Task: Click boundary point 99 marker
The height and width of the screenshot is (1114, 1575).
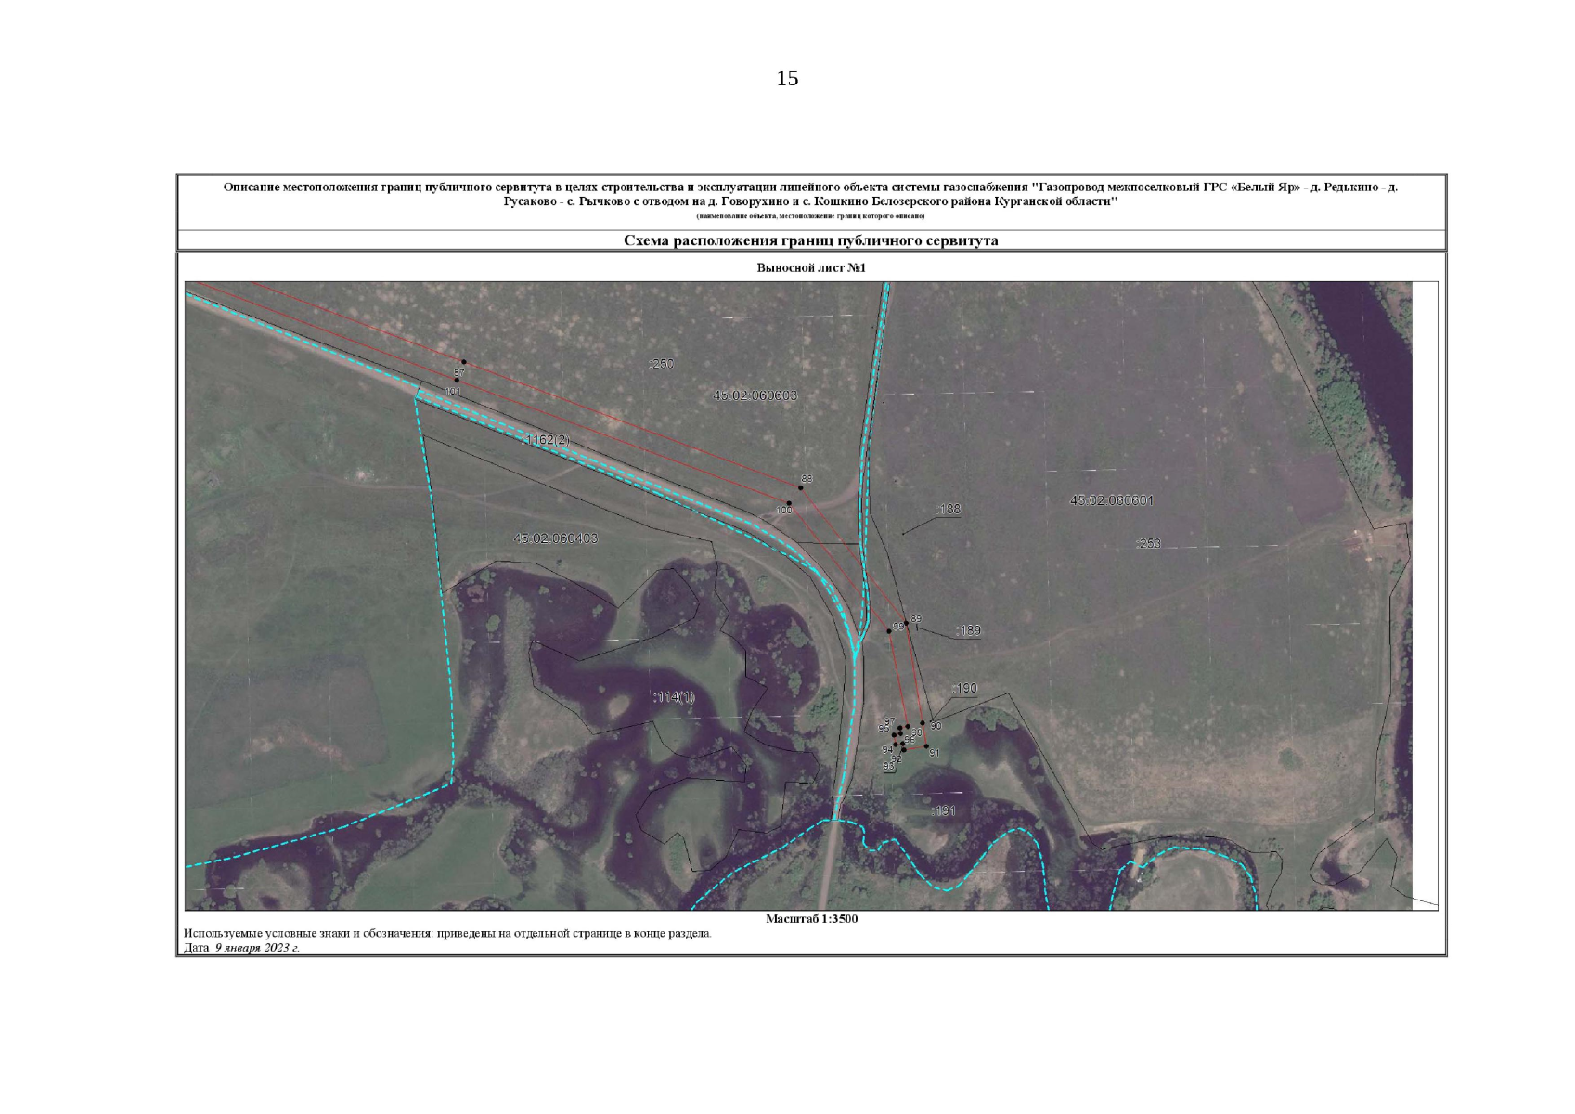Action: pos(889,631)
